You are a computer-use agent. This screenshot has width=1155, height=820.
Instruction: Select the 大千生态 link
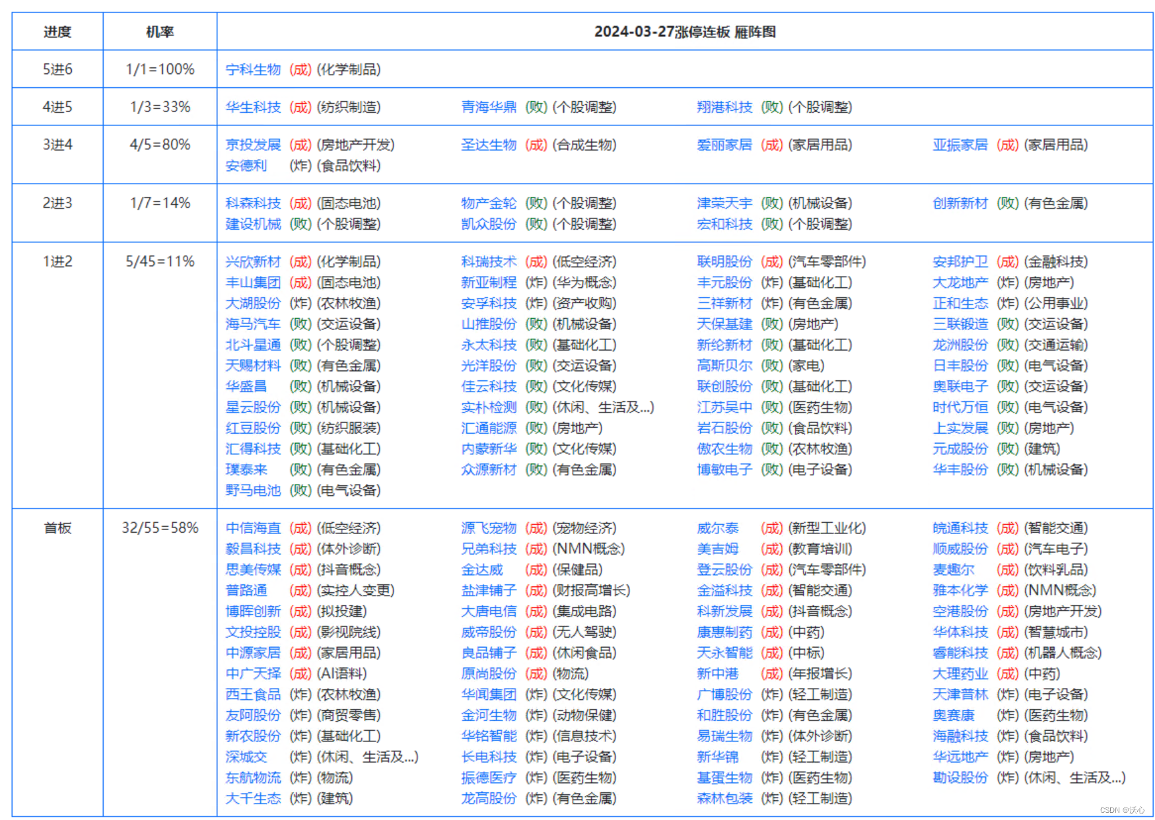click(x=253, y=799)
